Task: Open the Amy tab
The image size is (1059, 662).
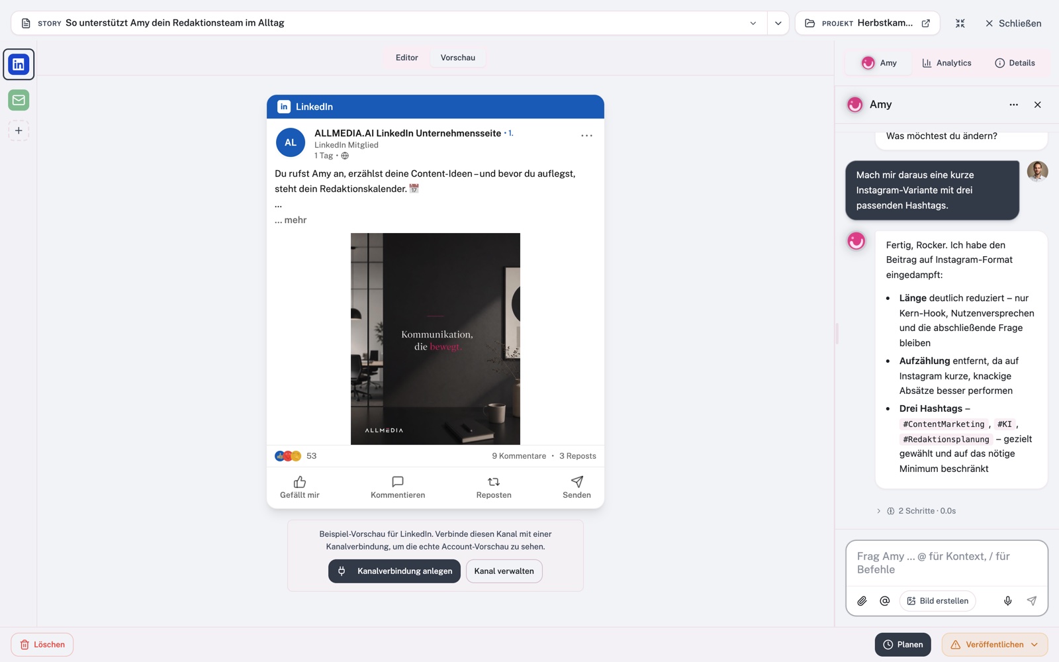Action: pos(880,63)
